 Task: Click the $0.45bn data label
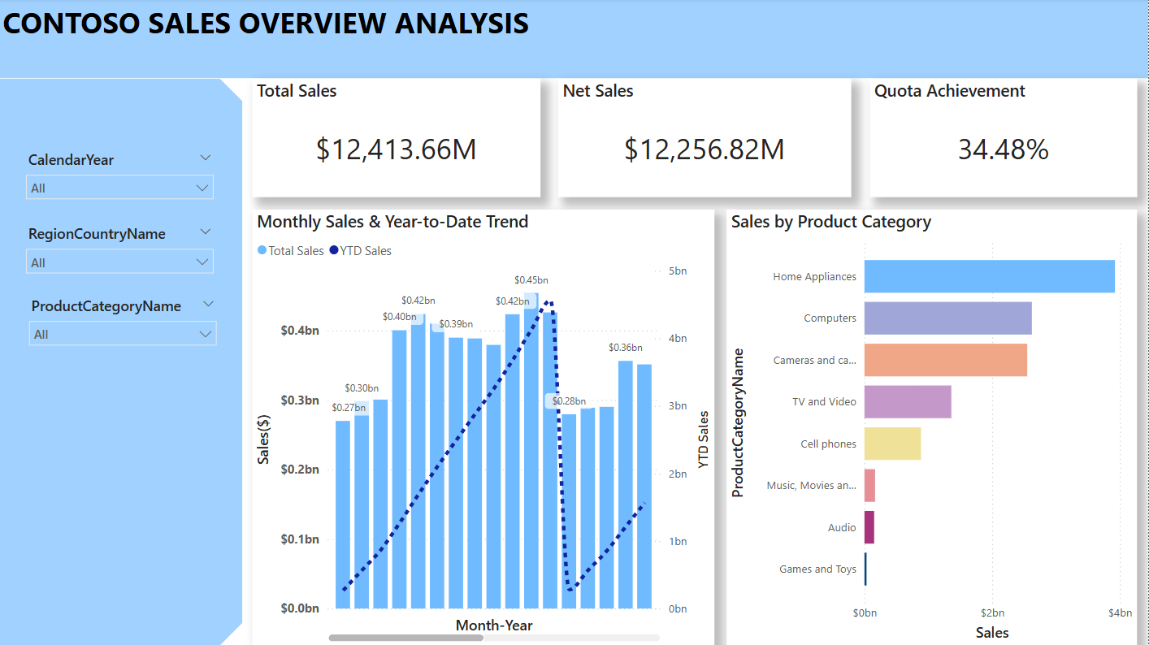point(531,280)
